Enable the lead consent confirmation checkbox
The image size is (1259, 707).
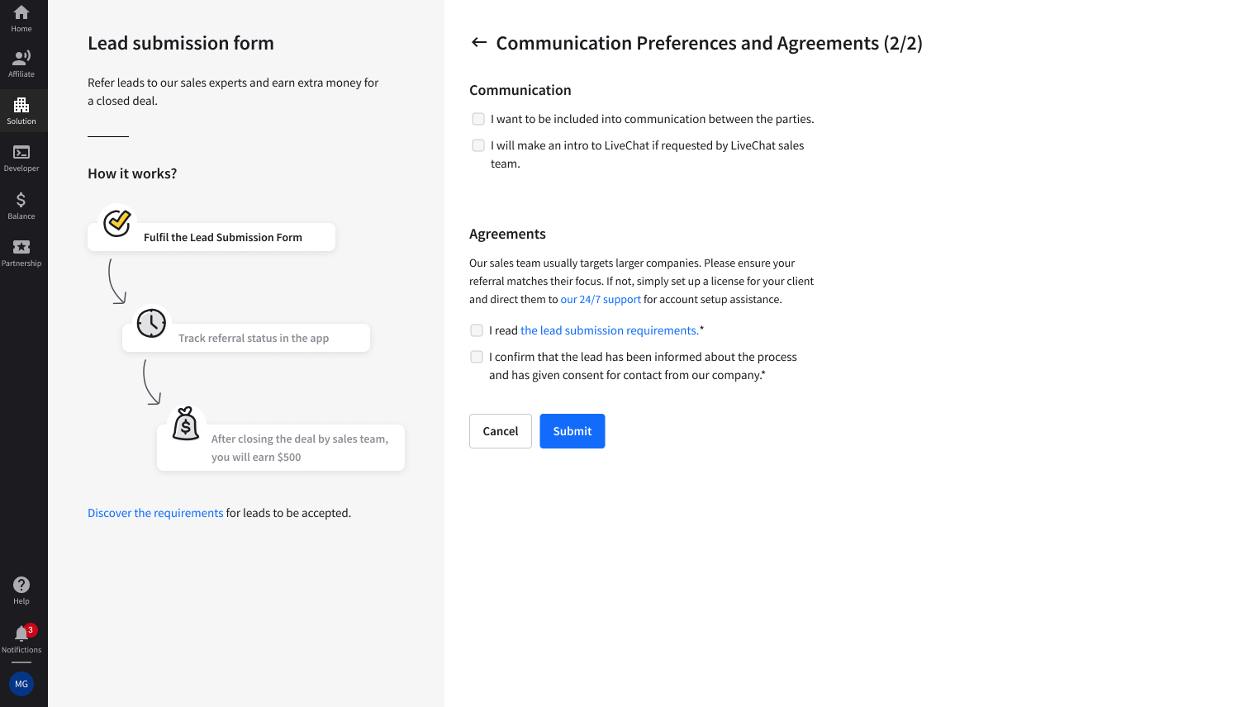(x=477, y=357)
